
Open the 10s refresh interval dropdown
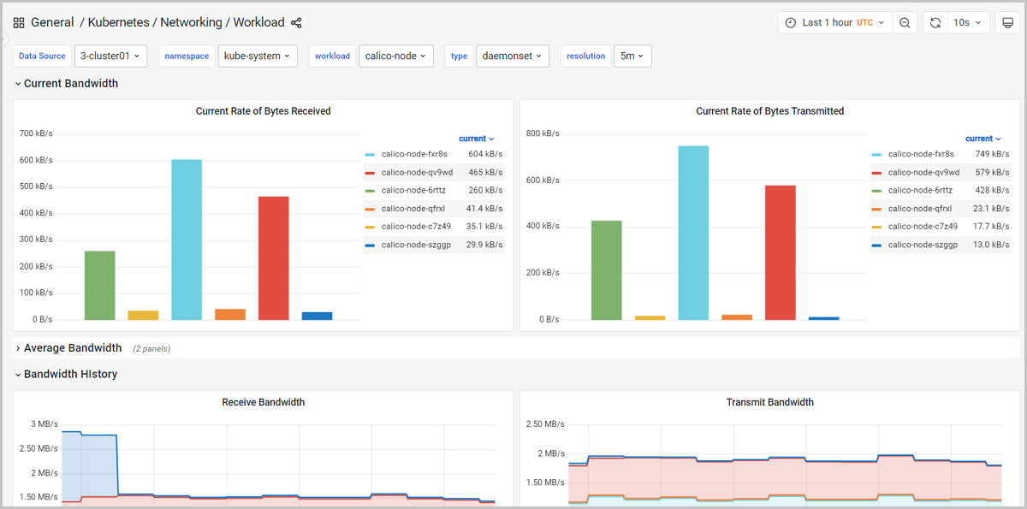pos(967,23)
